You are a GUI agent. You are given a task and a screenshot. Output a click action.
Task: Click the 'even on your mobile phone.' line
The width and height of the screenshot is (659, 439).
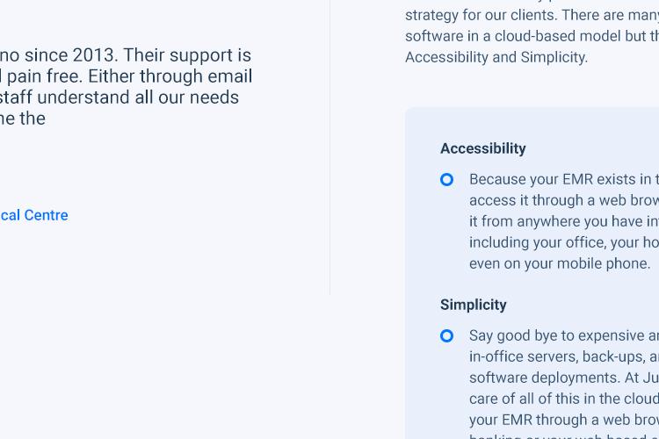pyautogui.click(x=560, y=263)
